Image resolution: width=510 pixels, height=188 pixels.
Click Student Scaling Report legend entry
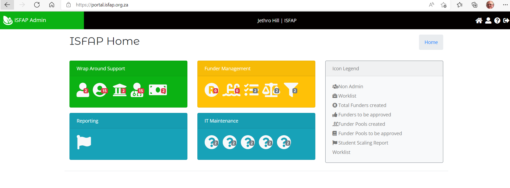click(360, 143)
